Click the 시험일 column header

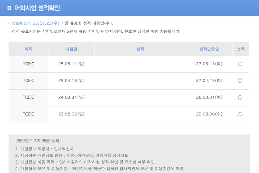click(71, 49)
